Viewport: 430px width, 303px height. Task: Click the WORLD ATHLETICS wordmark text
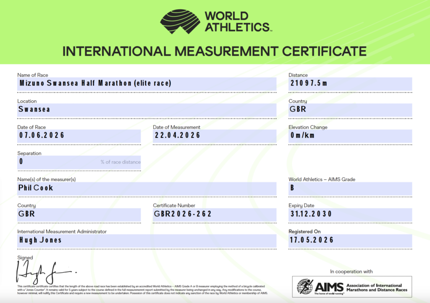(x=238, y=22)
